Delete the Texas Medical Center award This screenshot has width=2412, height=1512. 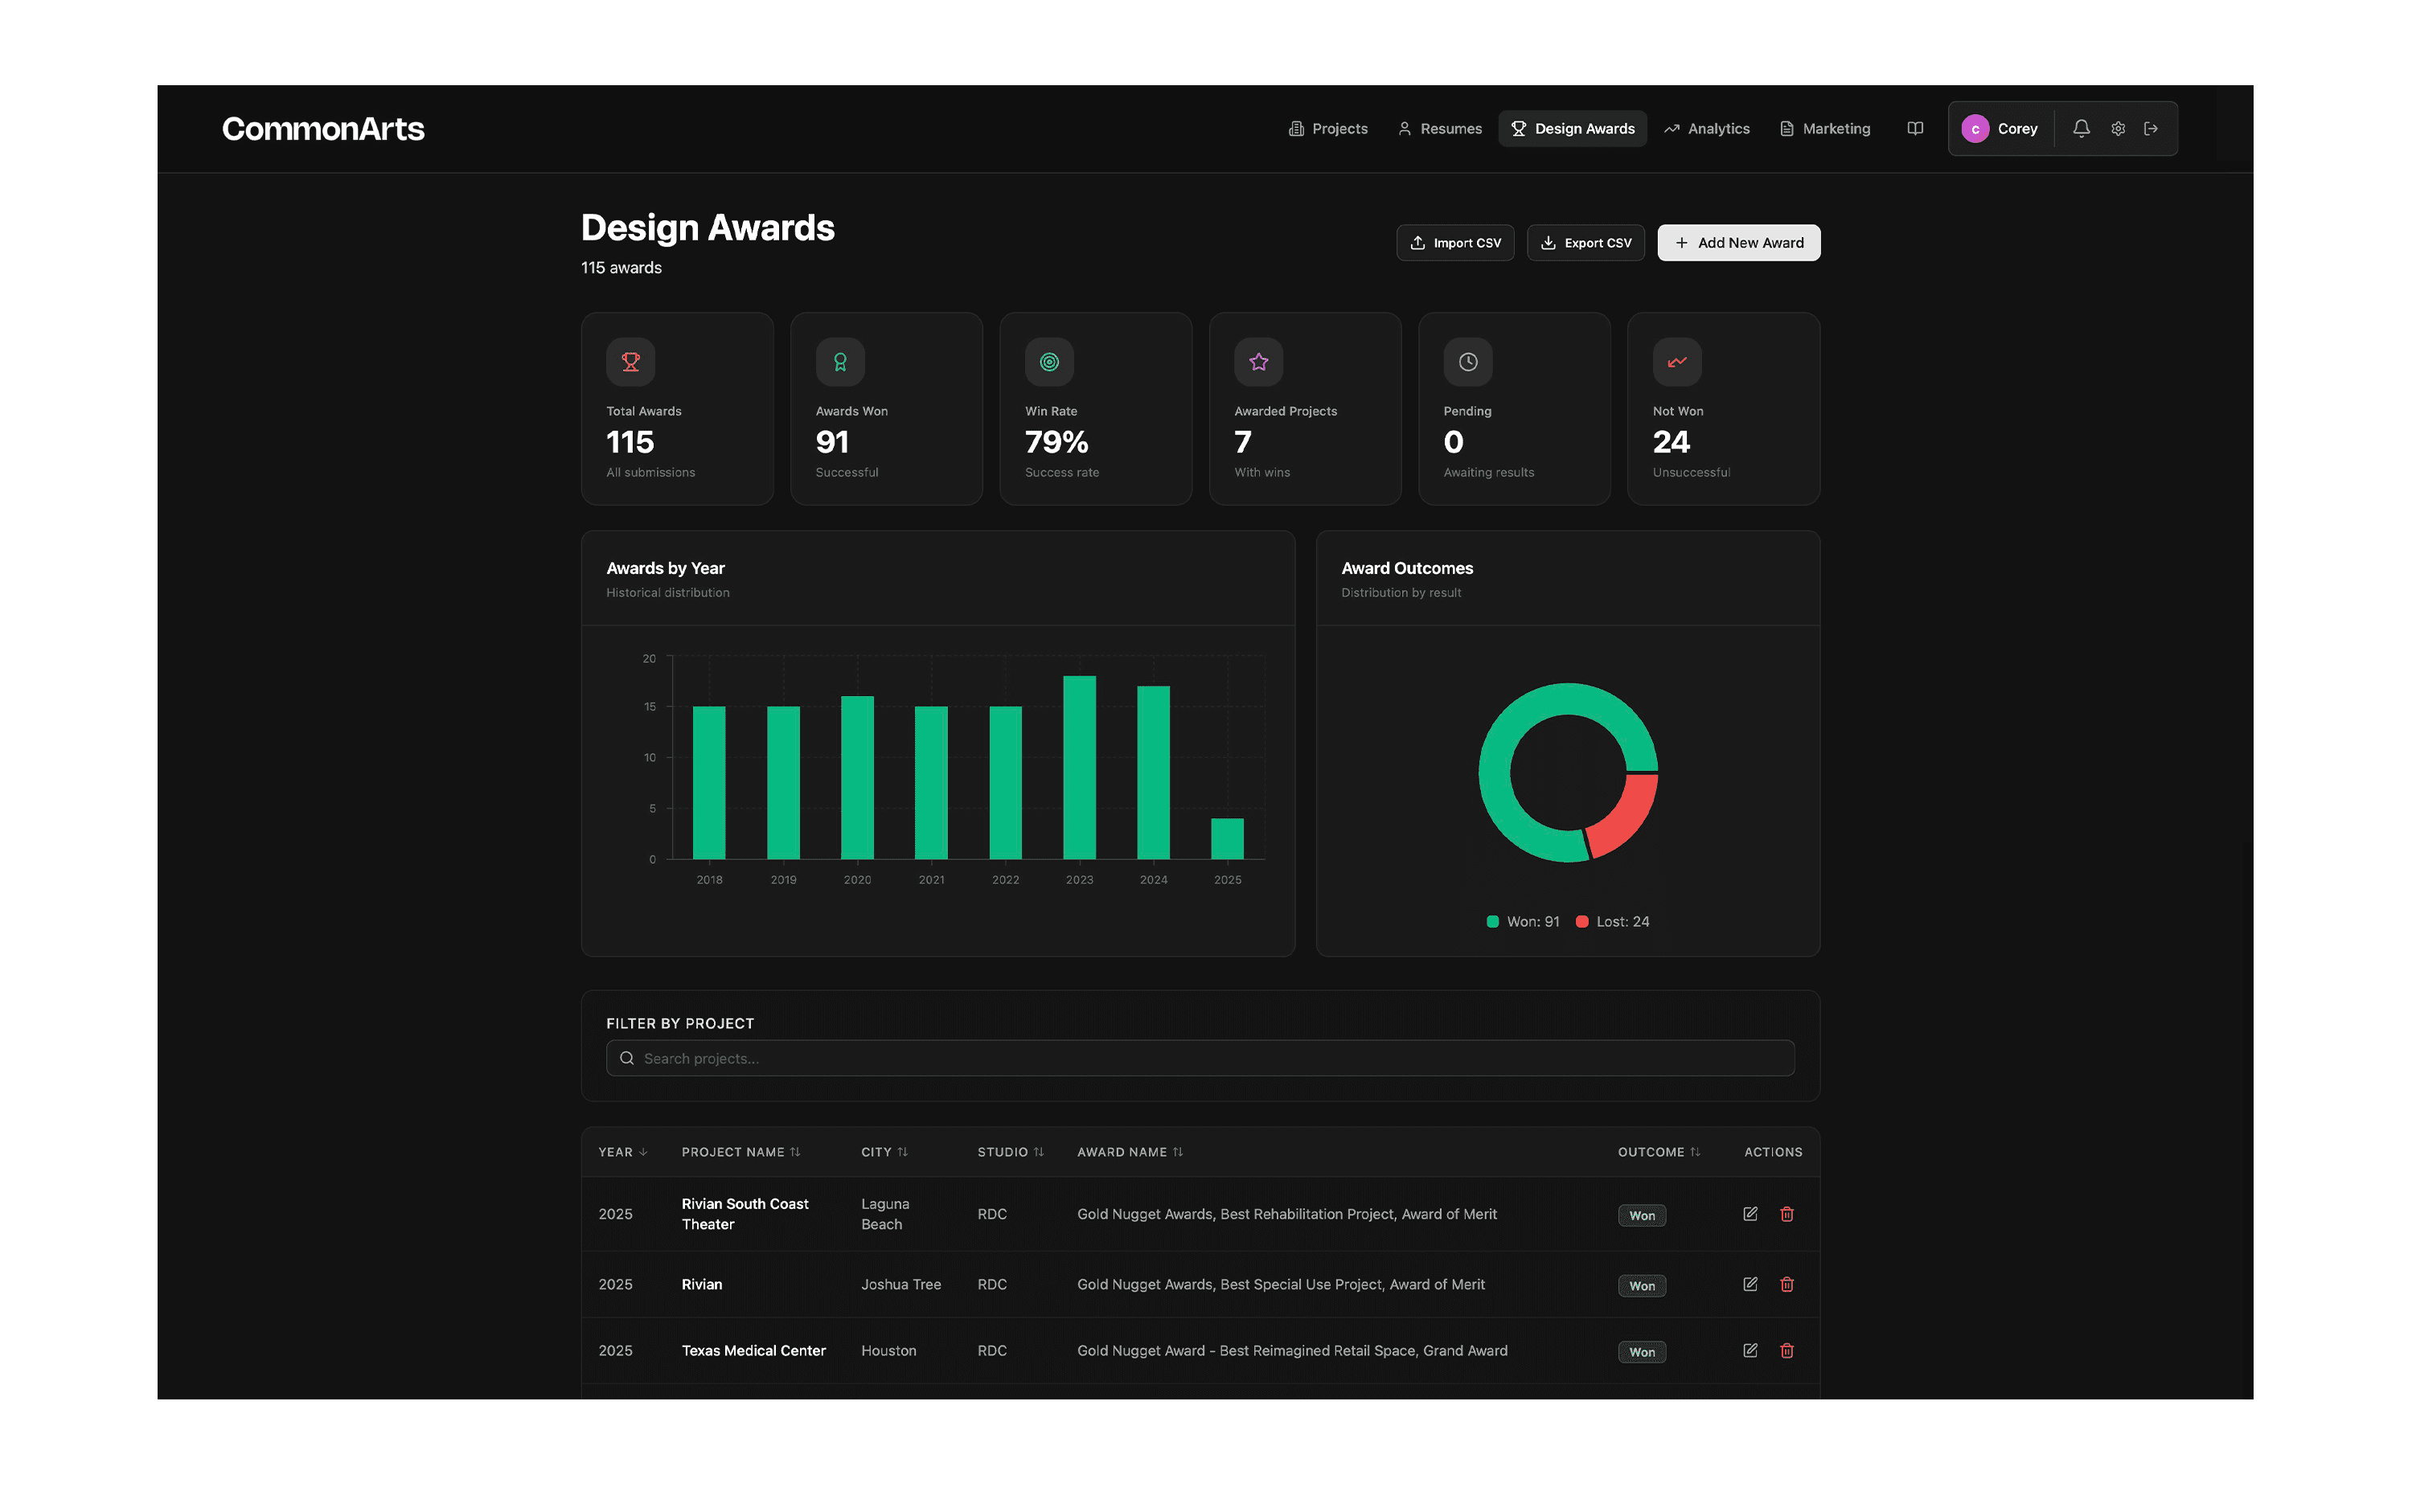(x=1786, y=1351)
